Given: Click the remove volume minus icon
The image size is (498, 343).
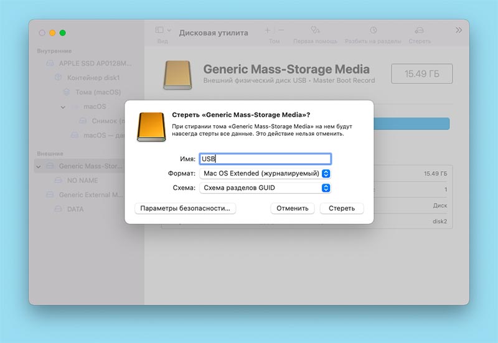Looking at the screenshot, I should (x=281, y=30).
